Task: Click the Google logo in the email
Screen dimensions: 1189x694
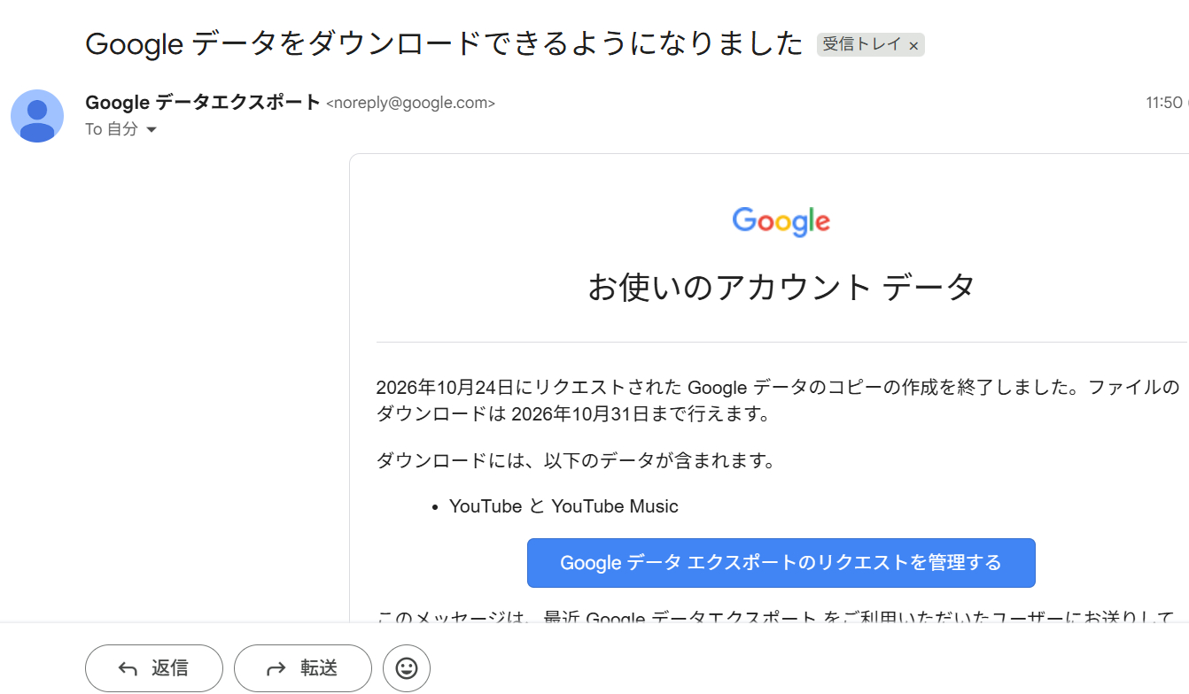Action: 781,221
